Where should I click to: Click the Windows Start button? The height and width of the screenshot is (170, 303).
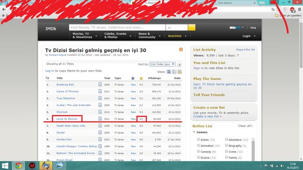[5, 166]
